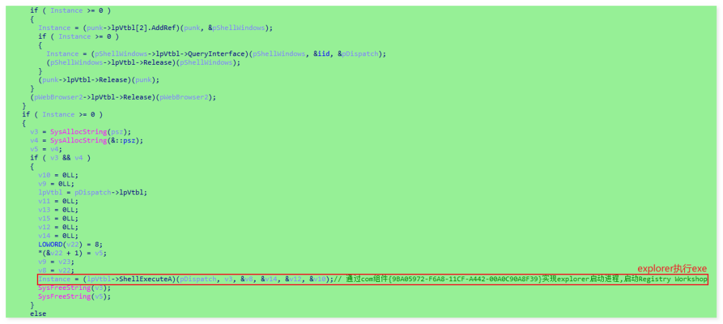
Task: Select the line 'v13 = 0LL;'
Action: (x=58, y=209)
